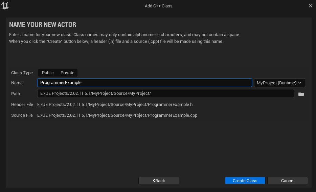Focus the Path text field
Image resolution: width=316 pixels, height=192 pixels.
[x=165, y=93]
